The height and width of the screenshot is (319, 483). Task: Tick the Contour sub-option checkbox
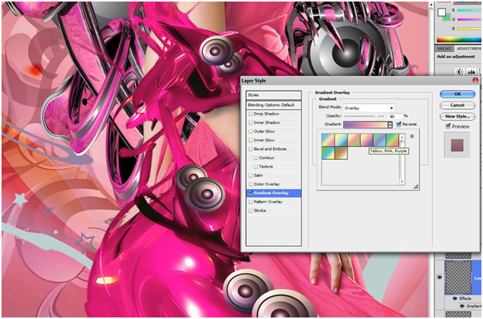(255, 158)
